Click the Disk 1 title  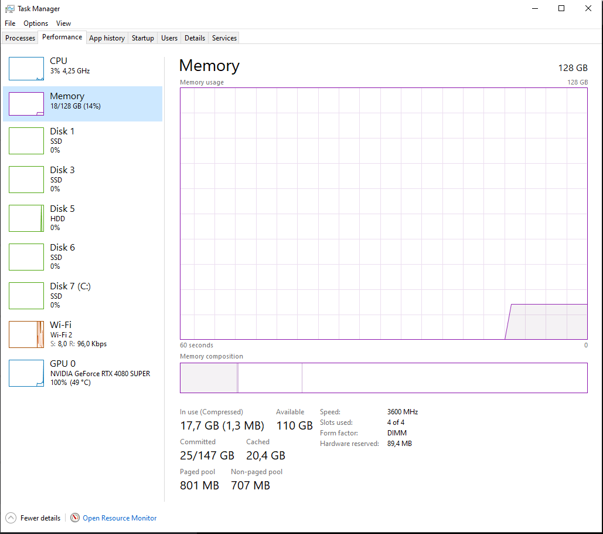click(x=62, y=131)
